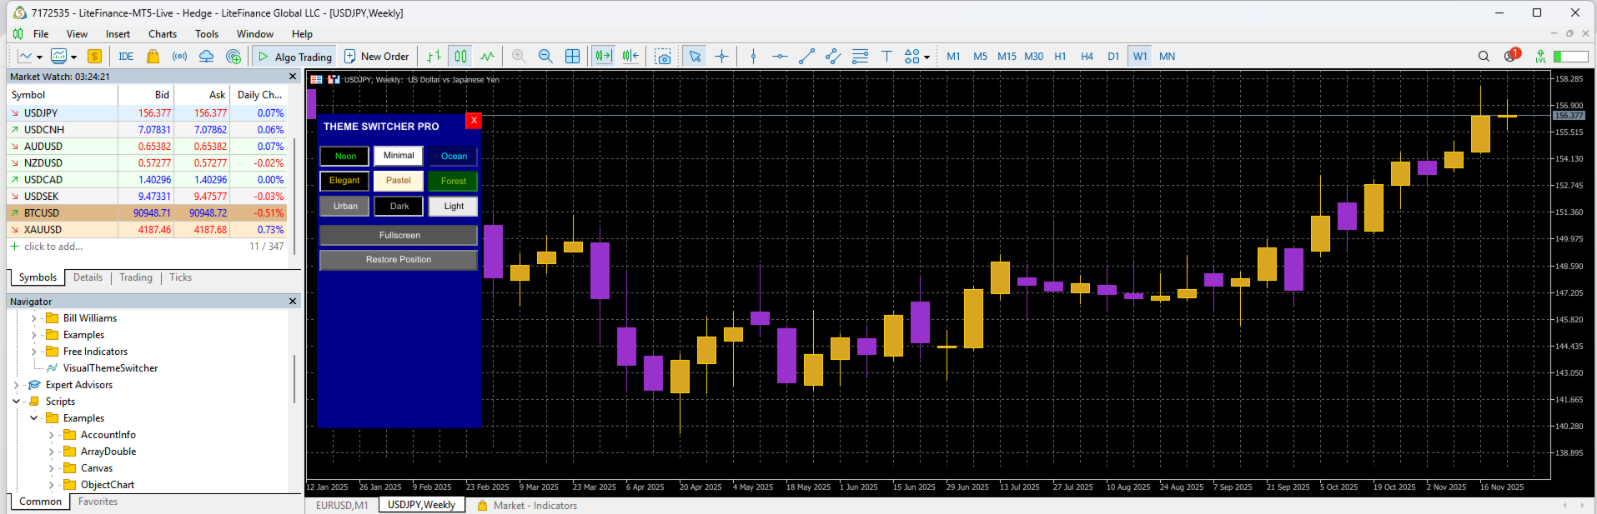The image size is (1597, 514).
Task: Zoom in the chart
Action: coord(519,57)
